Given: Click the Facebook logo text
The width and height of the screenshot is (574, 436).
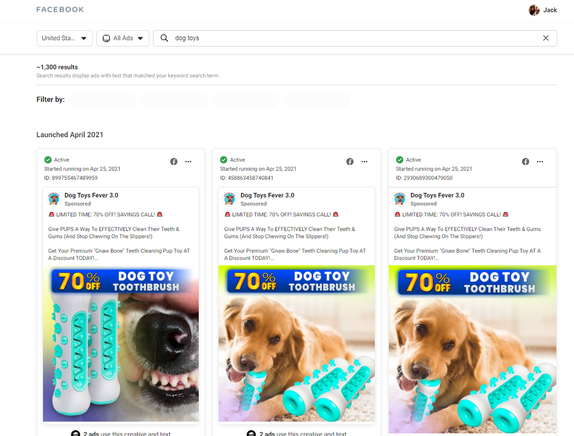Looking at the screenshot, I should (60, 10).
